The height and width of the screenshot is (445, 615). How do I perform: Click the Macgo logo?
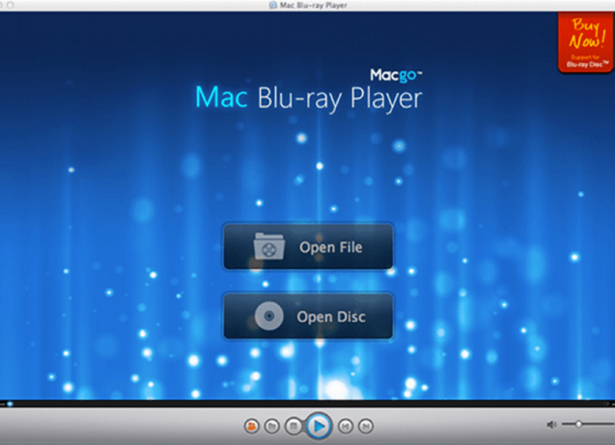tap(396, 75)
